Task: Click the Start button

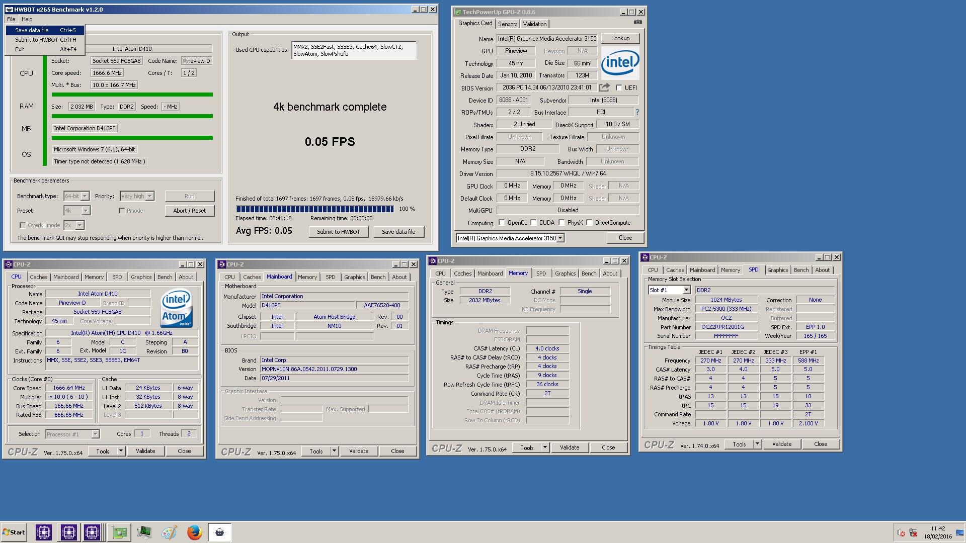Action: [x=14, y=532]
